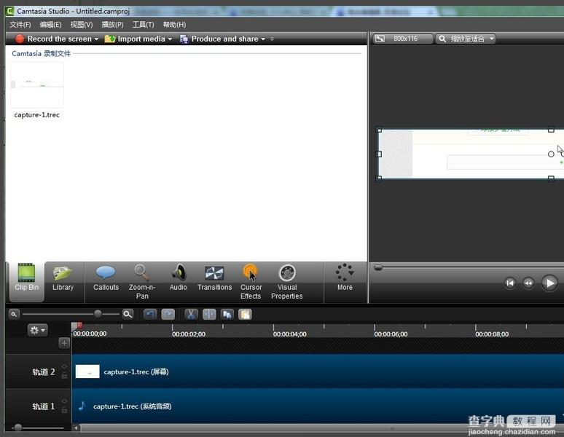This screenshot has width=564, height=437.
Task: Add a new track with plus button
Action: pos(64,343)
